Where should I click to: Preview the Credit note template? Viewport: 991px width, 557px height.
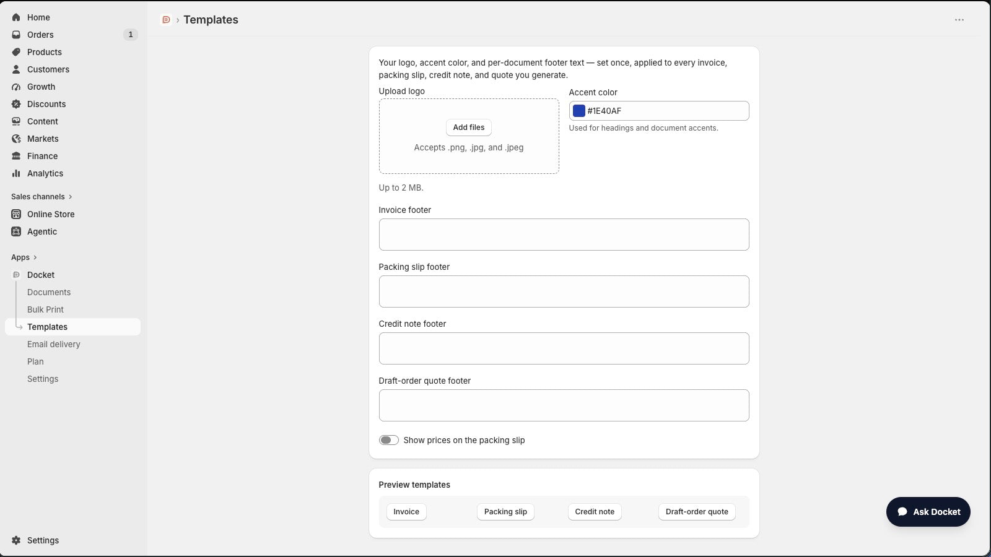tap(595, 512)
